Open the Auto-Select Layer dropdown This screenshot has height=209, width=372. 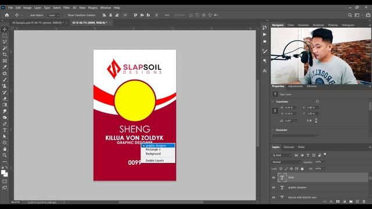point(53,15)
